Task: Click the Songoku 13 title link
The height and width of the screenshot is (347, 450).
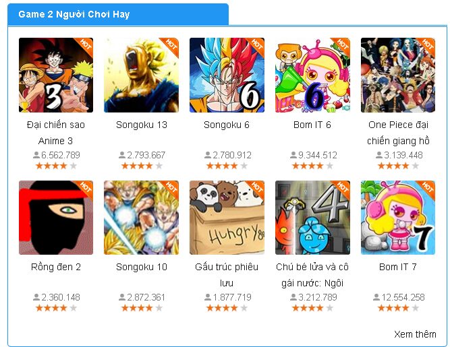Action: (142, 125)
